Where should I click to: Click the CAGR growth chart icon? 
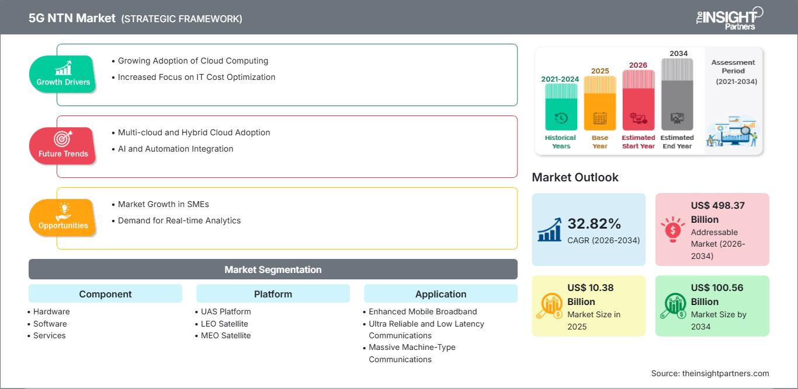550,230
